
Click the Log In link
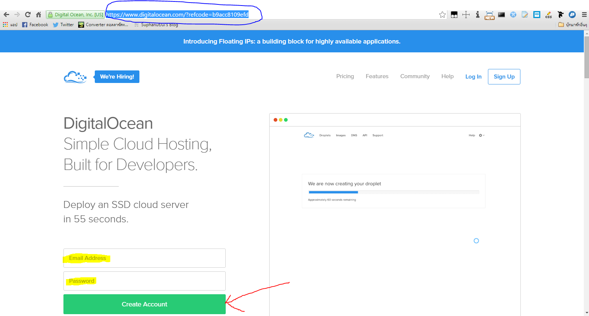pos(473,77)
